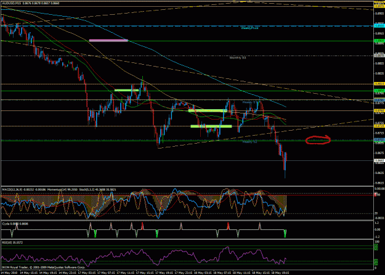The width and height of the screenshot is (385, 275).
Task: Click the 18 May 19:15 time axis label
Action: [x=280, y=273]
